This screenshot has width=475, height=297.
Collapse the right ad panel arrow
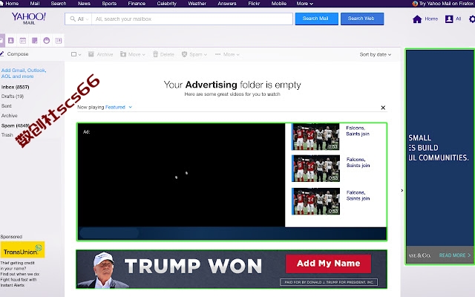[402, 190]
